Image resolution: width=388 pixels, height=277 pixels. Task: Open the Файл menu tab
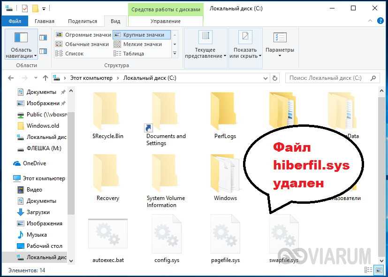click(15, 21)
